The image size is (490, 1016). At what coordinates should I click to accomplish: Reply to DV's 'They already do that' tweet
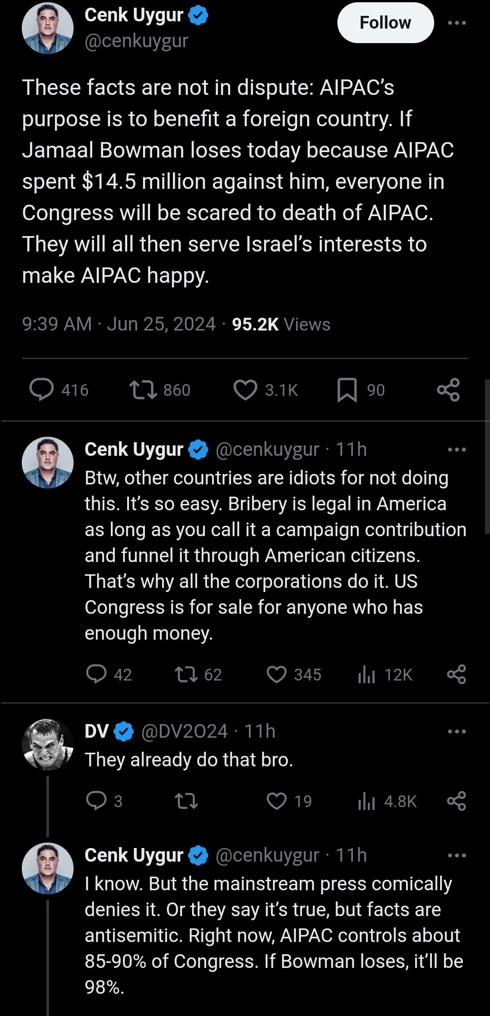pyautogui.click(x=96, y=801)
